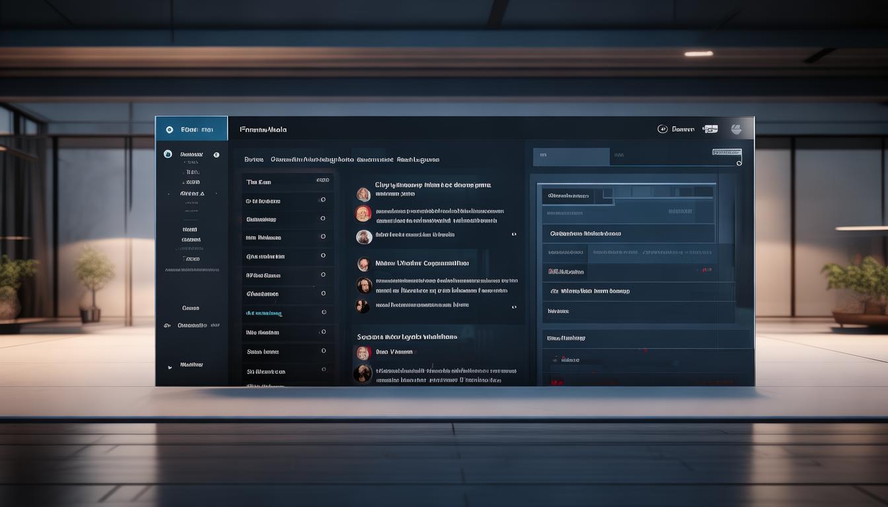Click the card-shaped badge icon beside the profile avatar
Image resolution: width=888 pixels, height=507 pixels.
(x=710, y=129)
